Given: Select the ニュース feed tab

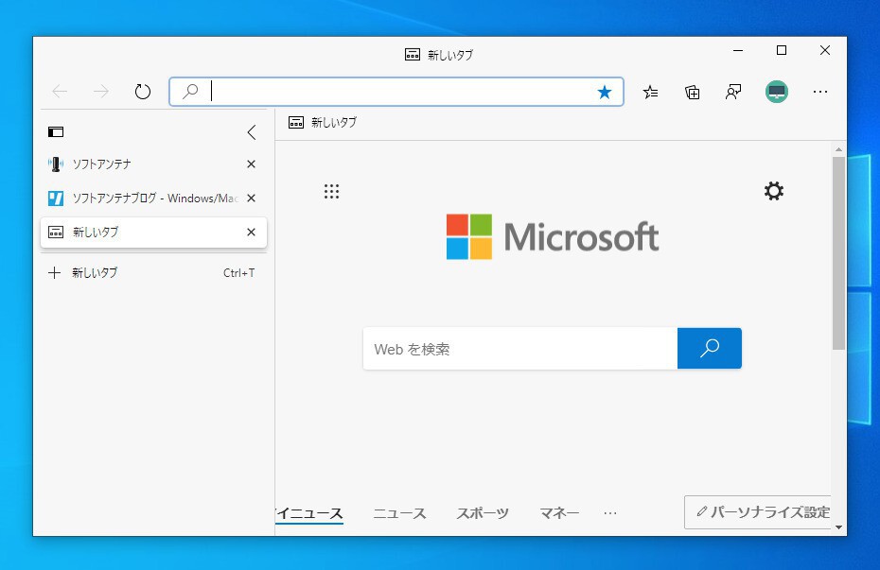Looking at the screenshot, I should click(x=399, y=513).
